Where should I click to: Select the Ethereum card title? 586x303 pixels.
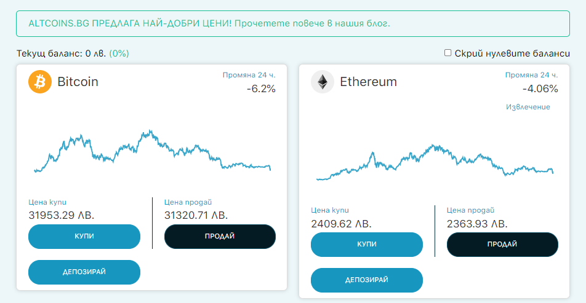pos(369,82)
